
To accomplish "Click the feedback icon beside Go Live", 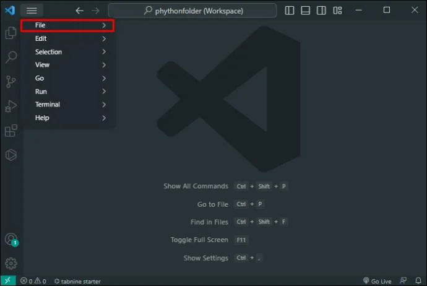I will click(403, 281).
